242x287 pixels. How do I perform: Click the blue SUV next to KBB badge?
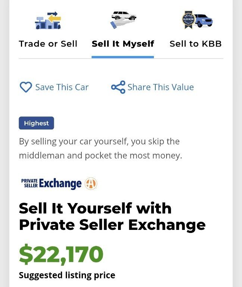pos(203,21)
